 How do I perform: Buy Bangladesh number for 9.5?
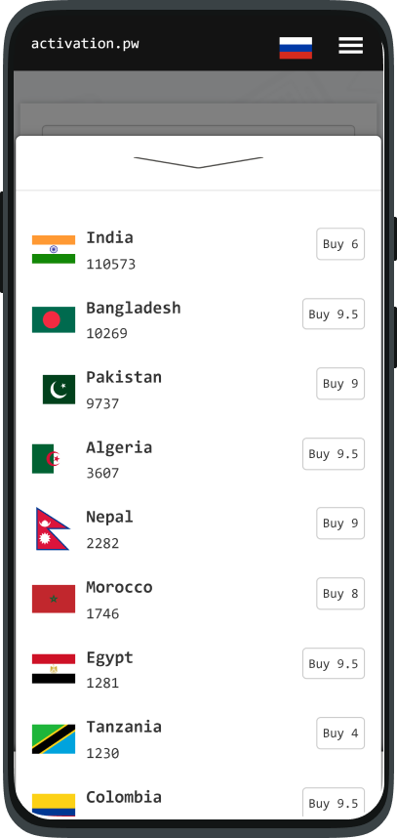[334, 314]
